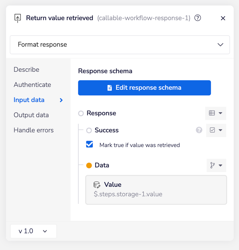Click the gray help icon next to Success
Screen dimensions: 239x250
[x=199, y=130]
